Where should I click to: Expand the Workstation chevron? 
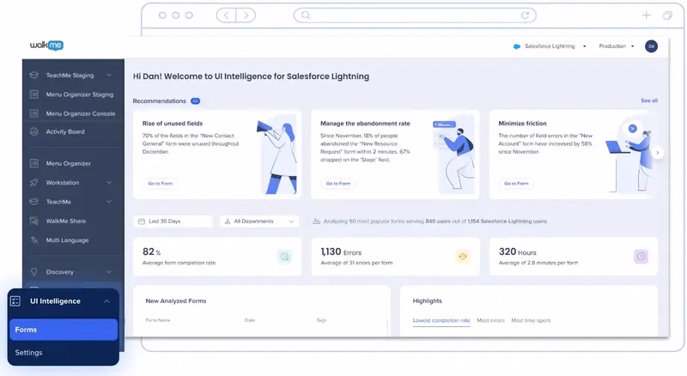[109, 182]
